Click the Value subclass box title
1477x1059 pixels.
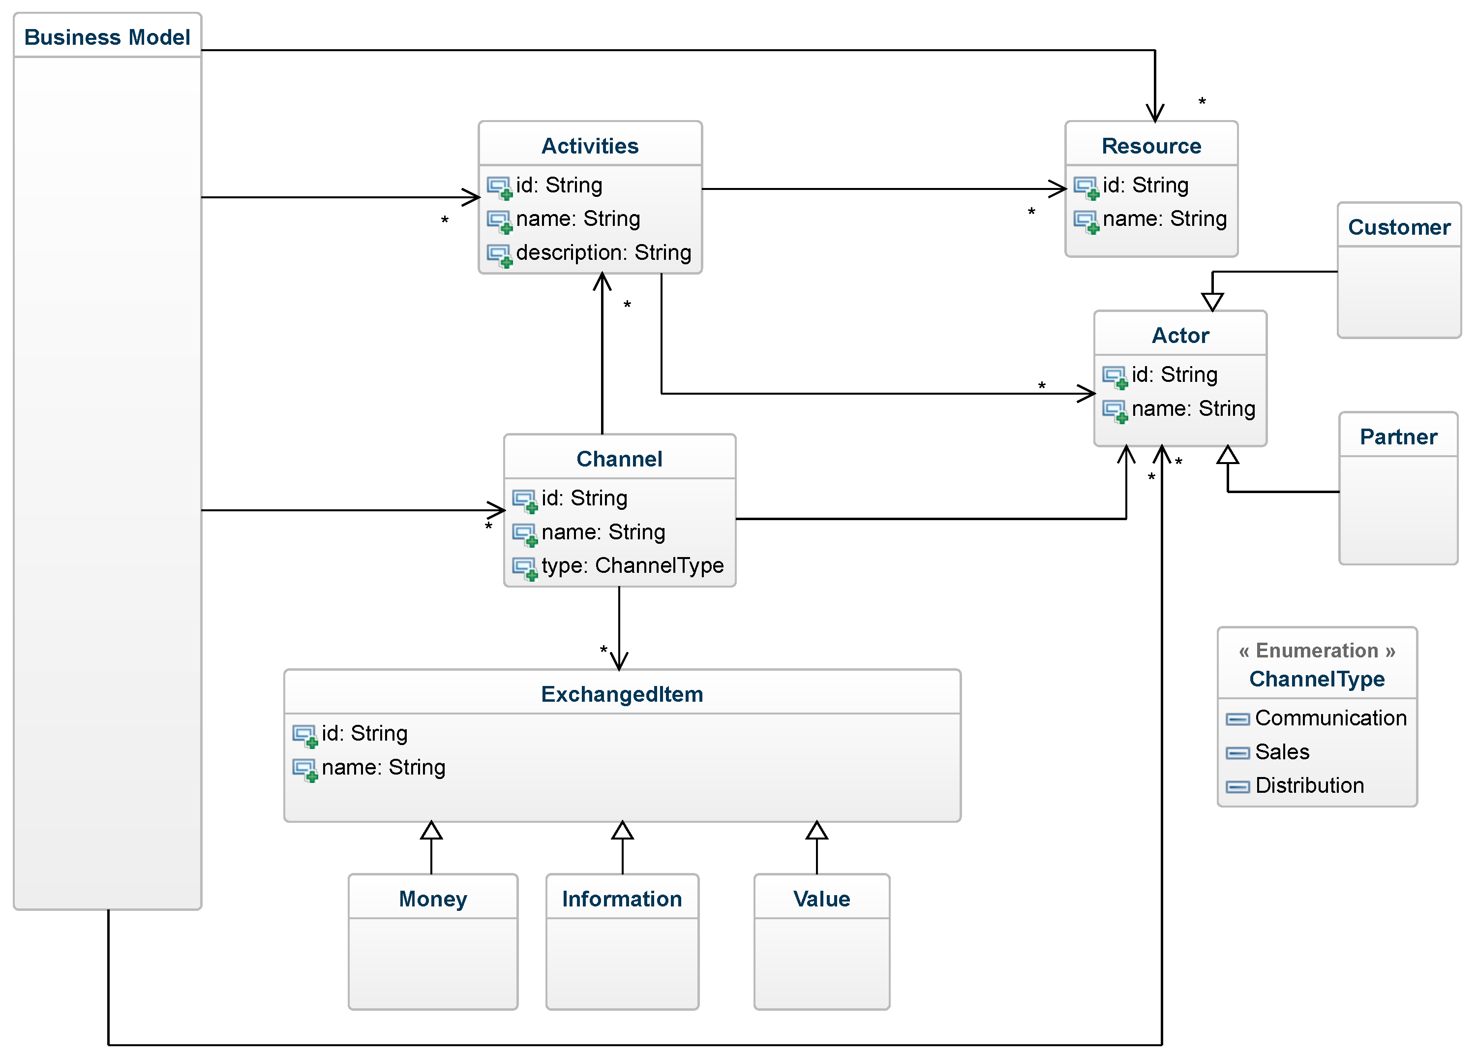822,899
